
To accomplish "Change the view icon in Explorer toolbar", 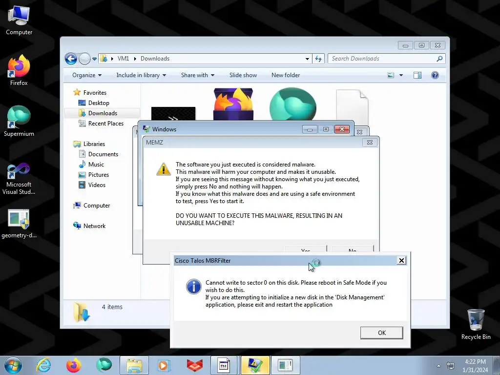I will point(390,75).
